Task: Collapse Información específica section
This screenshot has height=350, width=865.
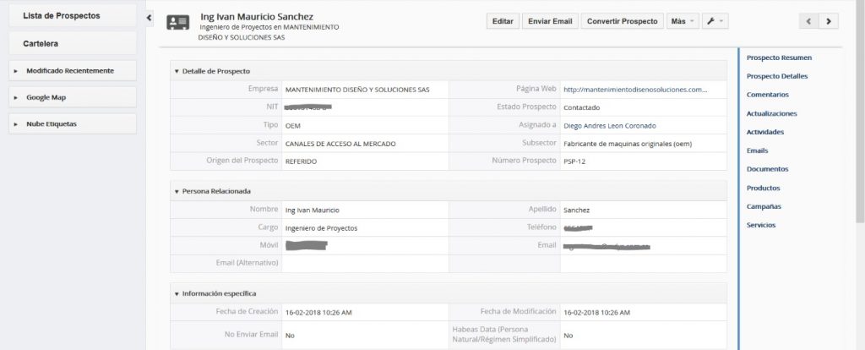Action: tap(177, 293)
